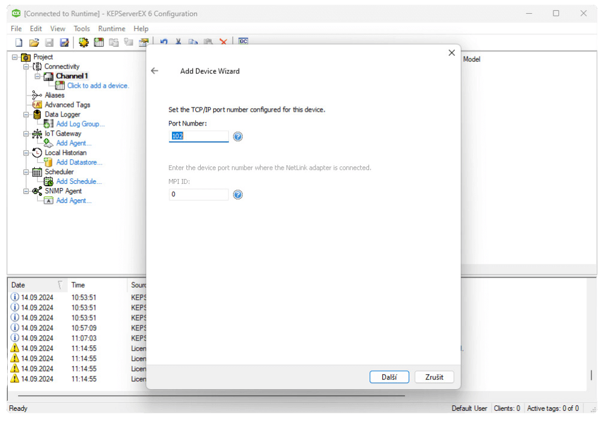601x421 pixels.
Task: Click the New Channel gear icon
Action: pyautogui.click(x=84, y=43)
